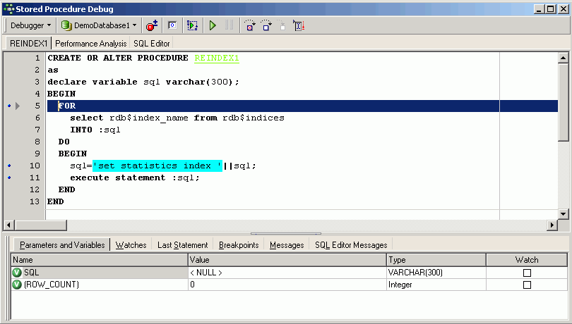
Task: Select the Last Statement tab
Action: click(x=182, y=245)
